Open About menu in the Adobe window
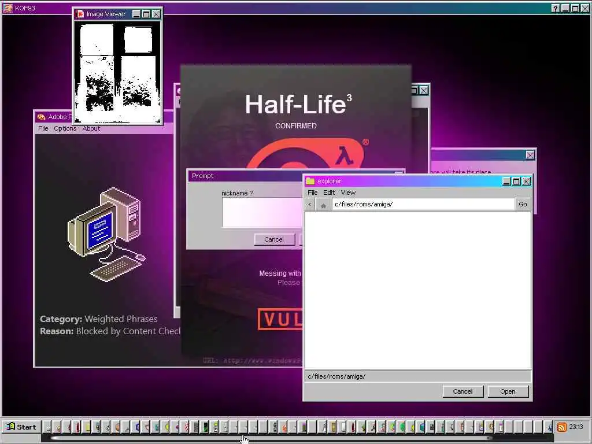 click(x=91, y=128)
